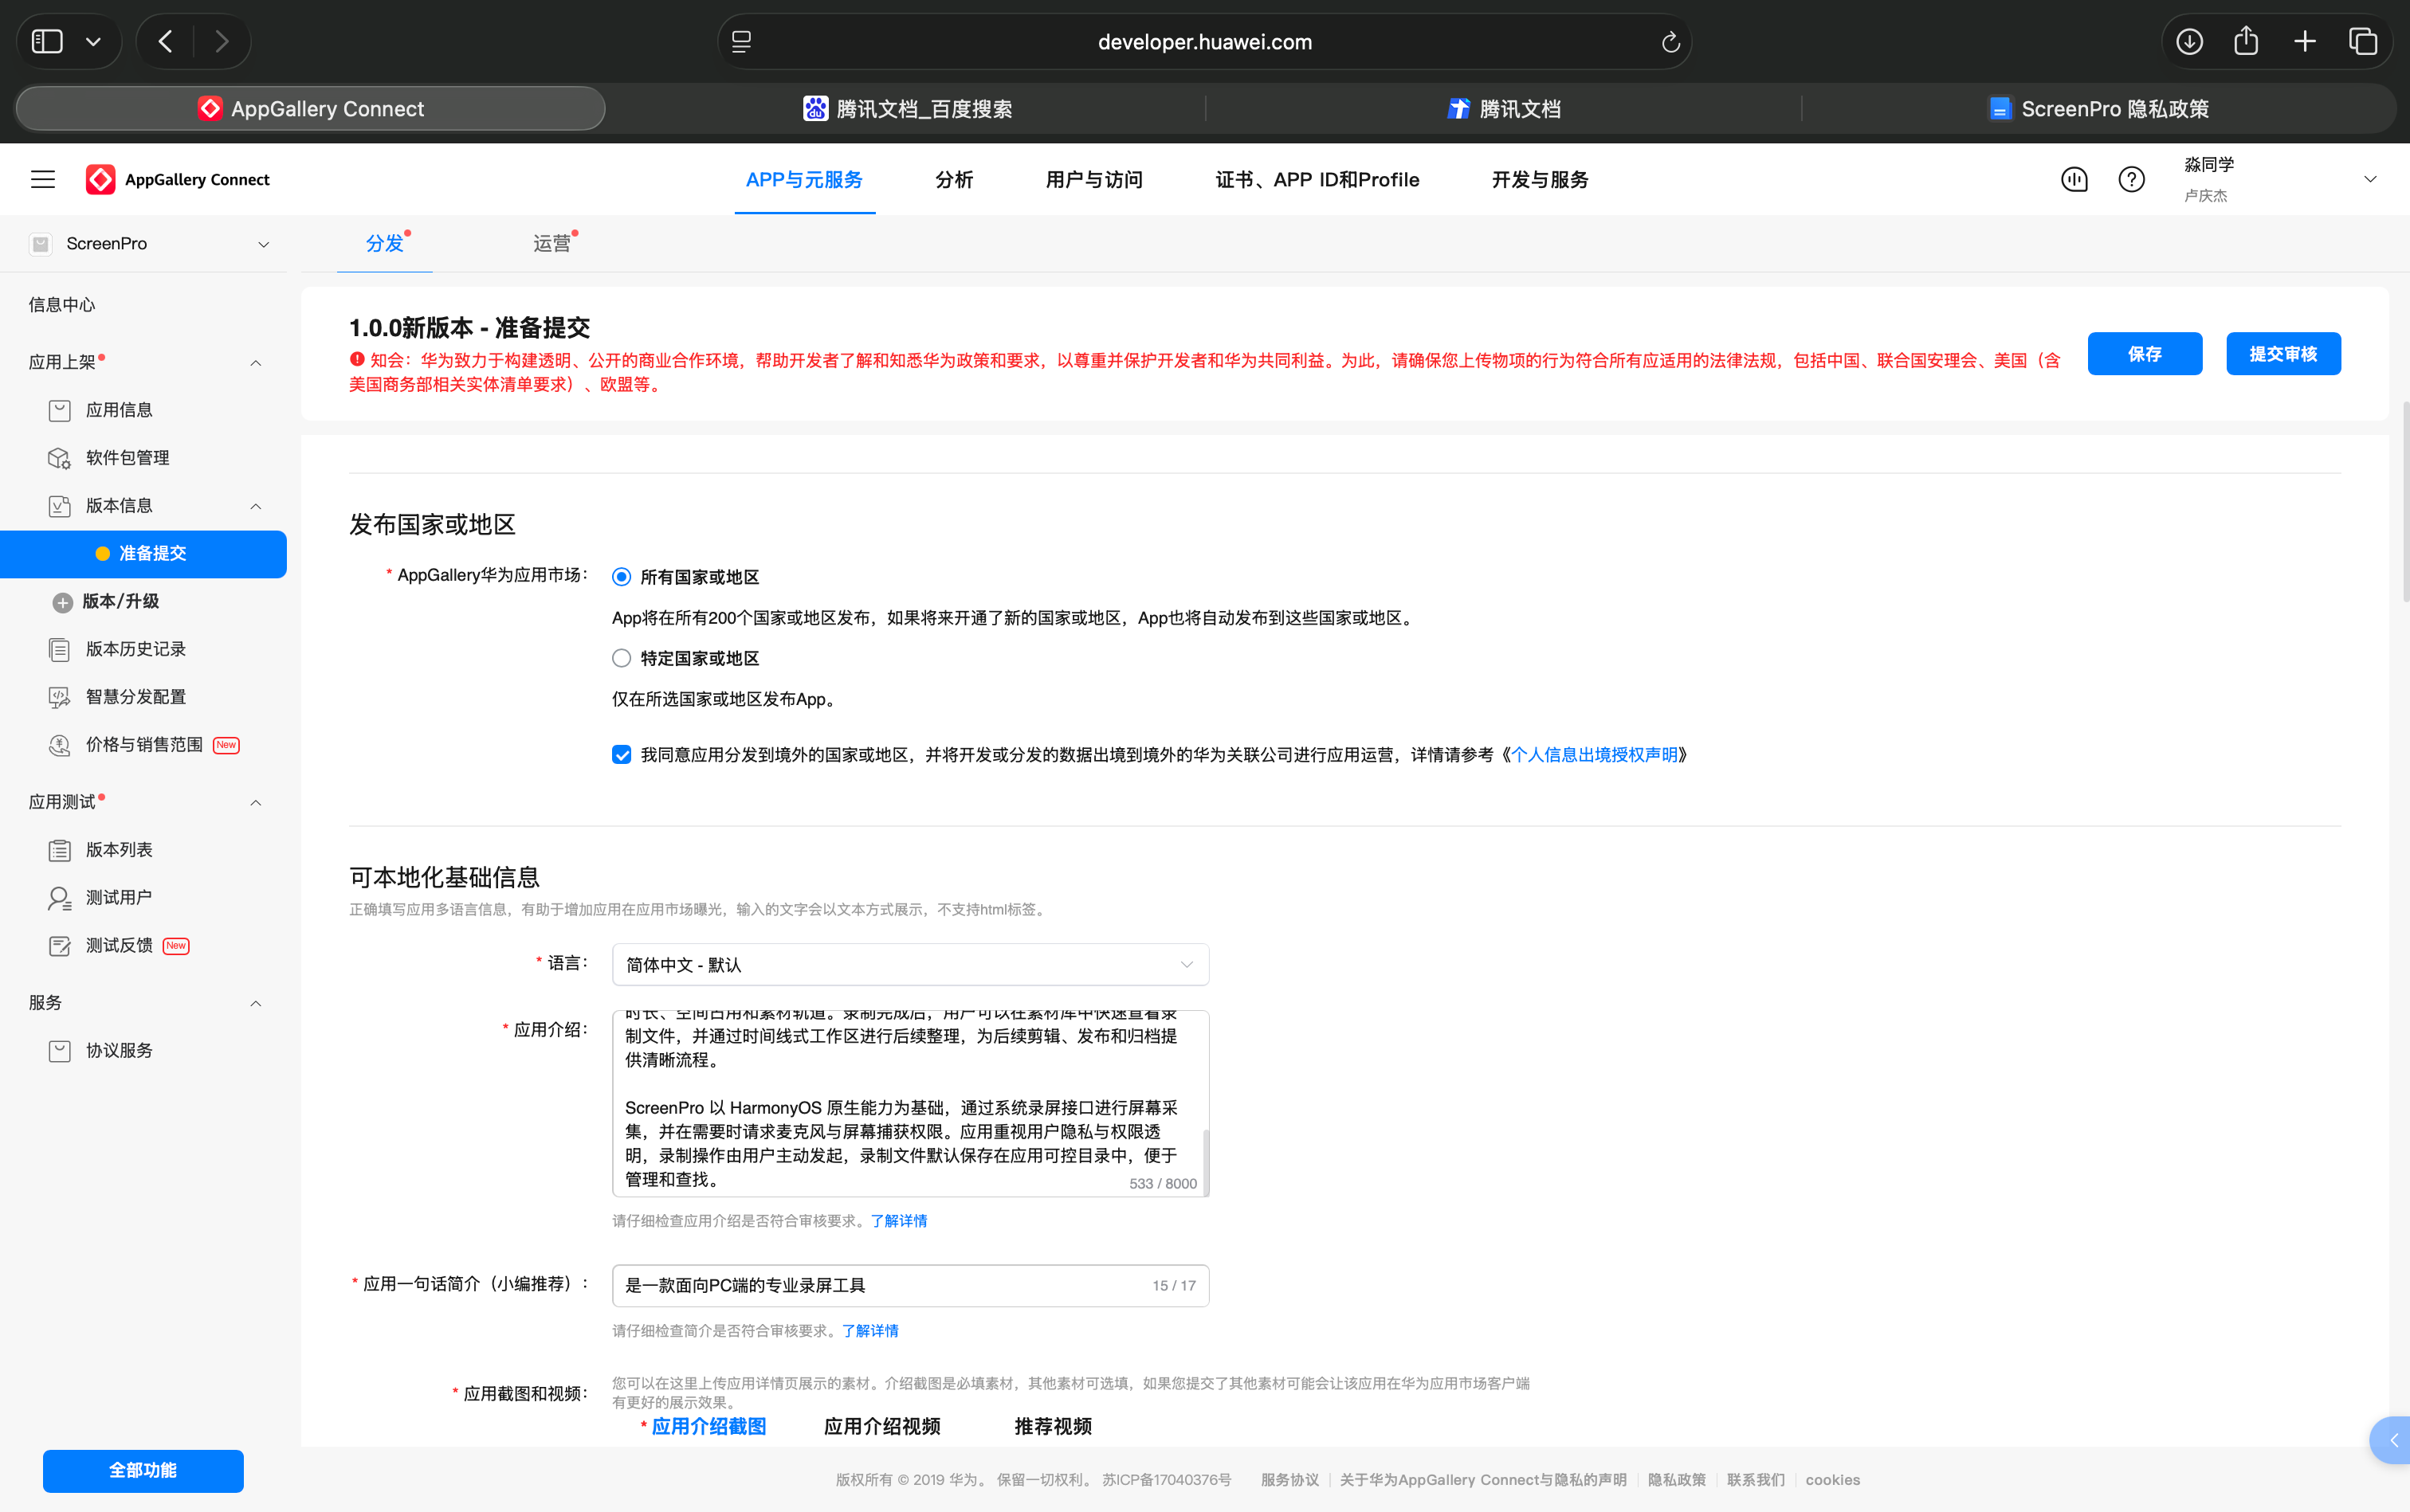Image resolution: width=2410 pixels, height=1512 pixels.
Task: Open the 用户与访问 menu
Action: [x=1093, y=179]
